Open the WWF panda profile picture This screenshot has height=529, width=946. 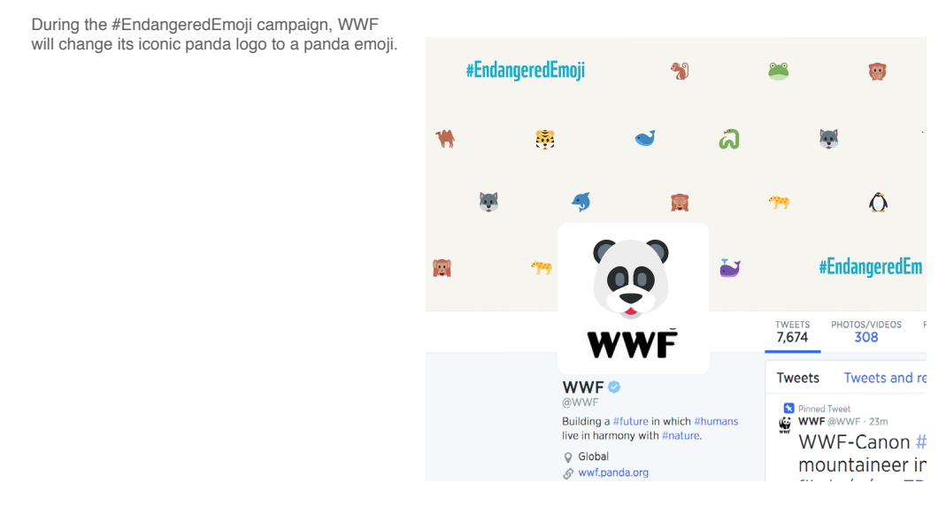(633, 299)
